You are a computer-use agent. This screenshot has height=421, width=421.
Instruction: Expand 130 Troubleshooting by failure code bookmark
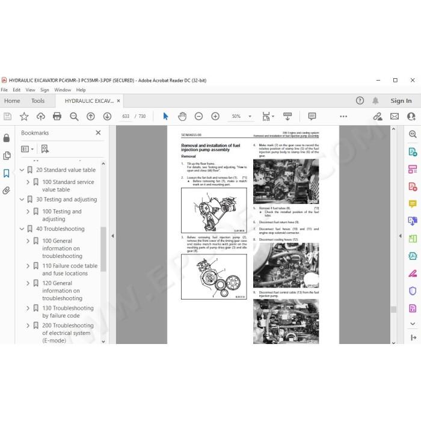tap(28, 308)
